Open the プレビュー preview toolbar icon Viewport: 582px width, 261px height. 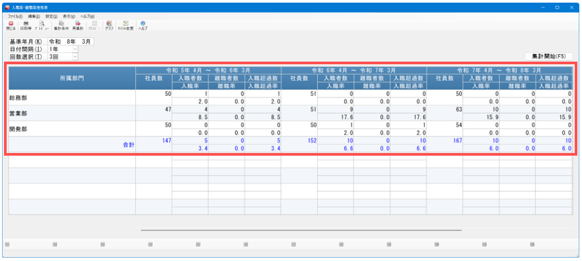pyautogui.click(x=42, y=25)
